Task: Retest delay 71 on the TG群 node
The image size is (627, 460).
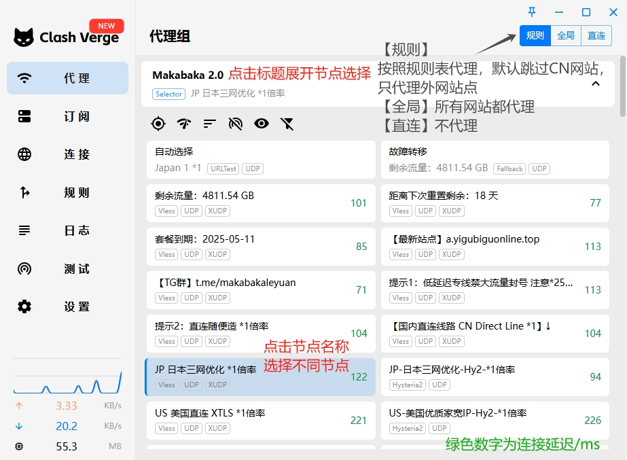Action: point(361,290)
